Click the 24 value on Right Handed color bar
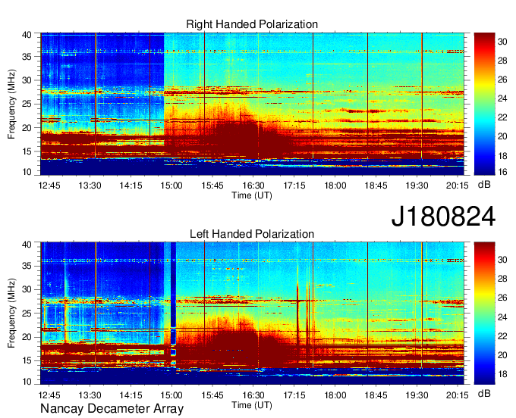 tap(502, 98)
